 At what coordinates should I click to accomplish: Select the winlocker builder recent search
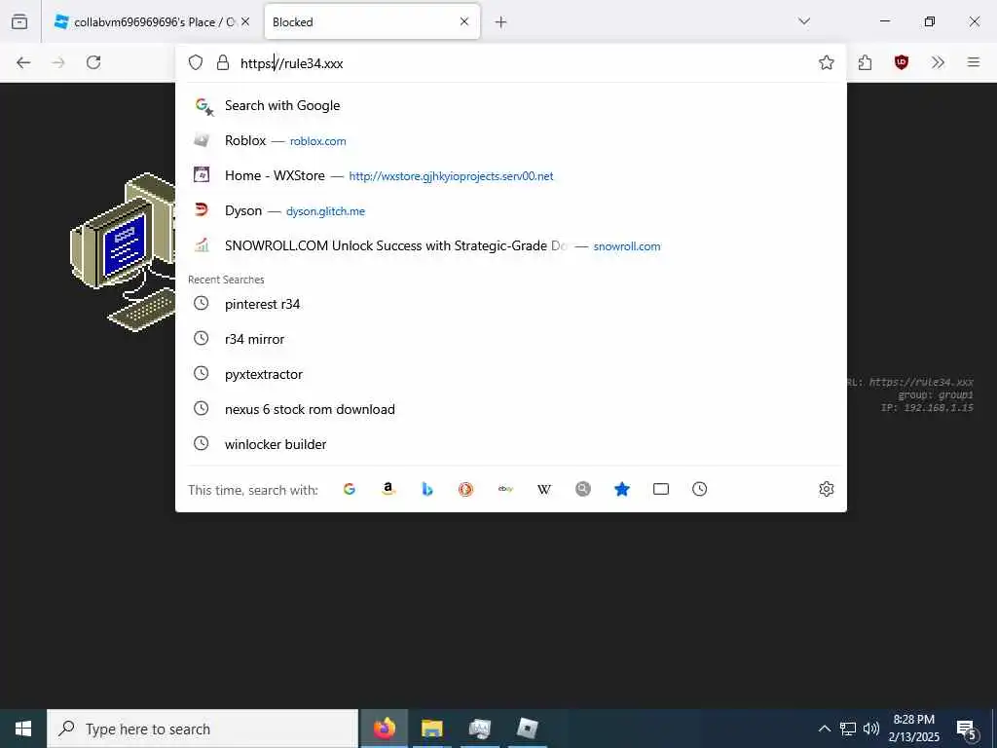pos(510,444)
